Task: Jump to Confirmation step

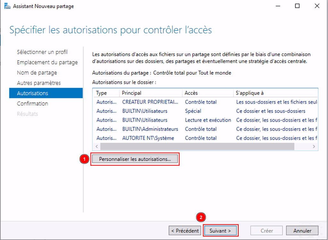Action: click(32, 103)
